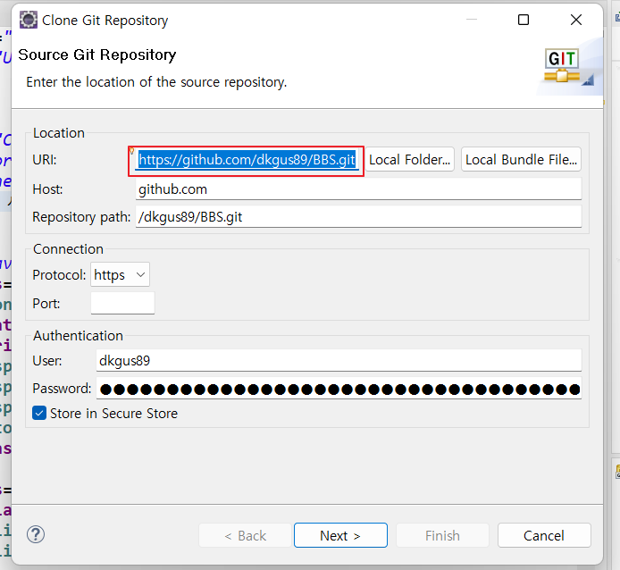Click the Source Git Repository heading
Screen dimensions: 620x570
click(97, 54)
